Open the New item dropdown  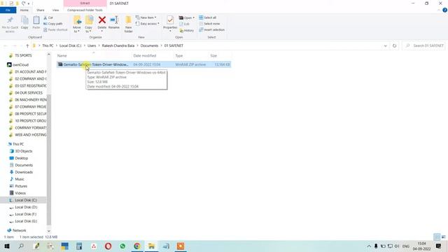tap(146, 17)
